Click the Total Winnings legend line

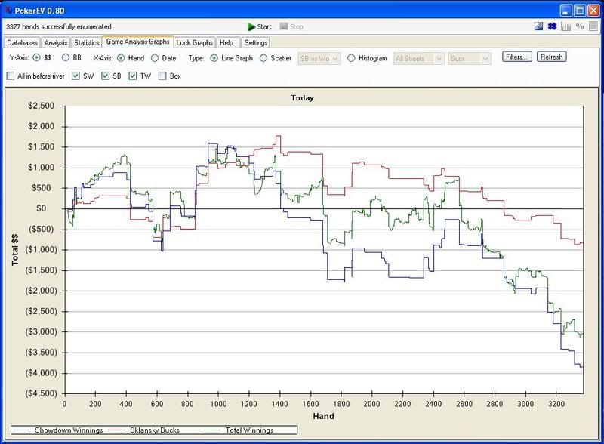[x=212, y=430]
